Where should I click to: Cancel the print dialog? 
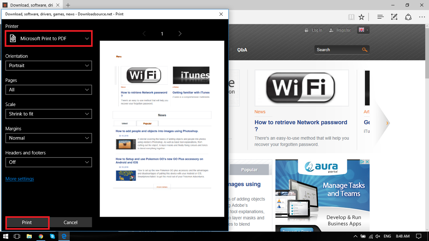(70, 222)
